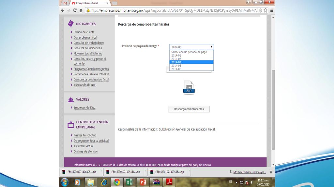Click scrollbar down arrow
Screen dimensions: 334x187
click(273, 165)
